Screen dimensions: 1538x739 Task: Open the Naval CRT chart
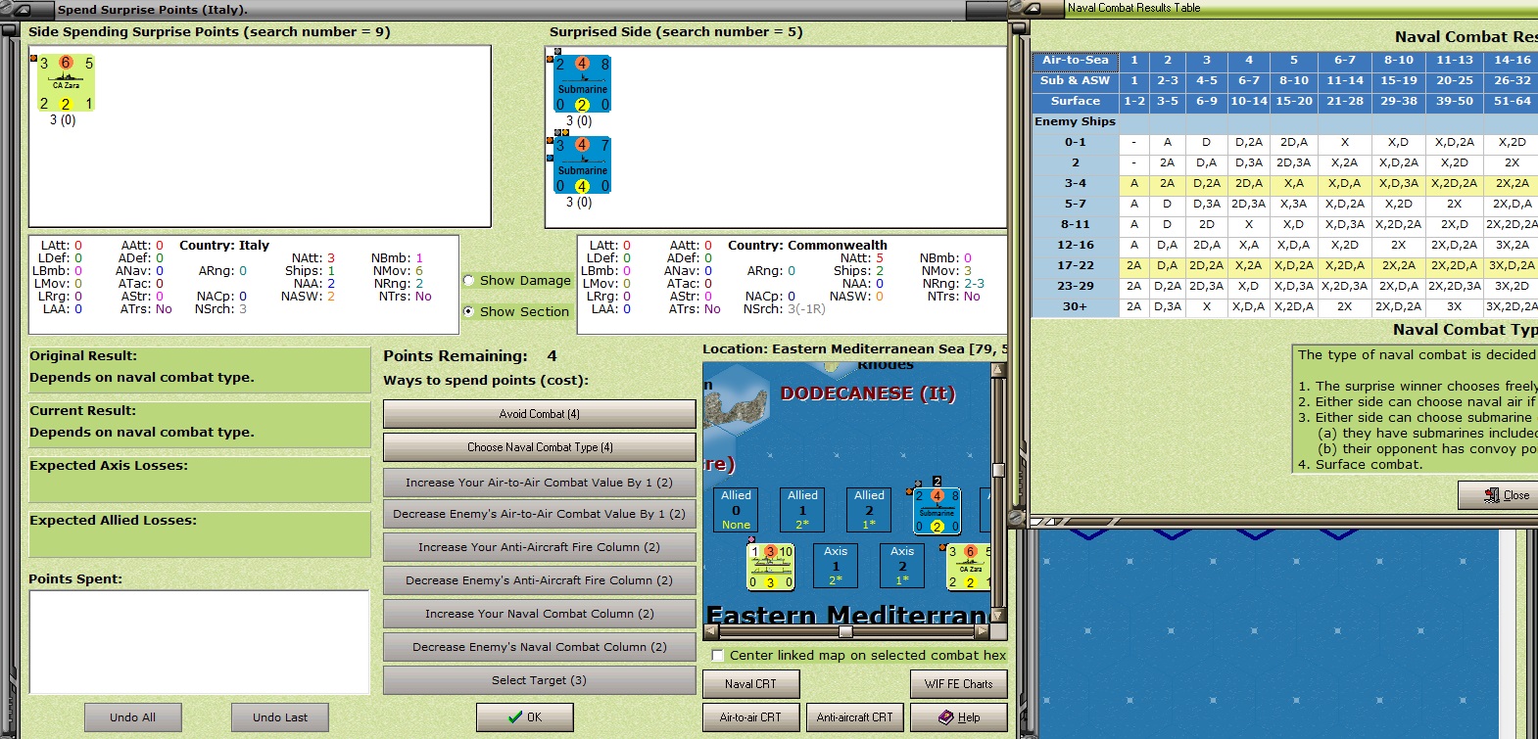tap(750, 684)
